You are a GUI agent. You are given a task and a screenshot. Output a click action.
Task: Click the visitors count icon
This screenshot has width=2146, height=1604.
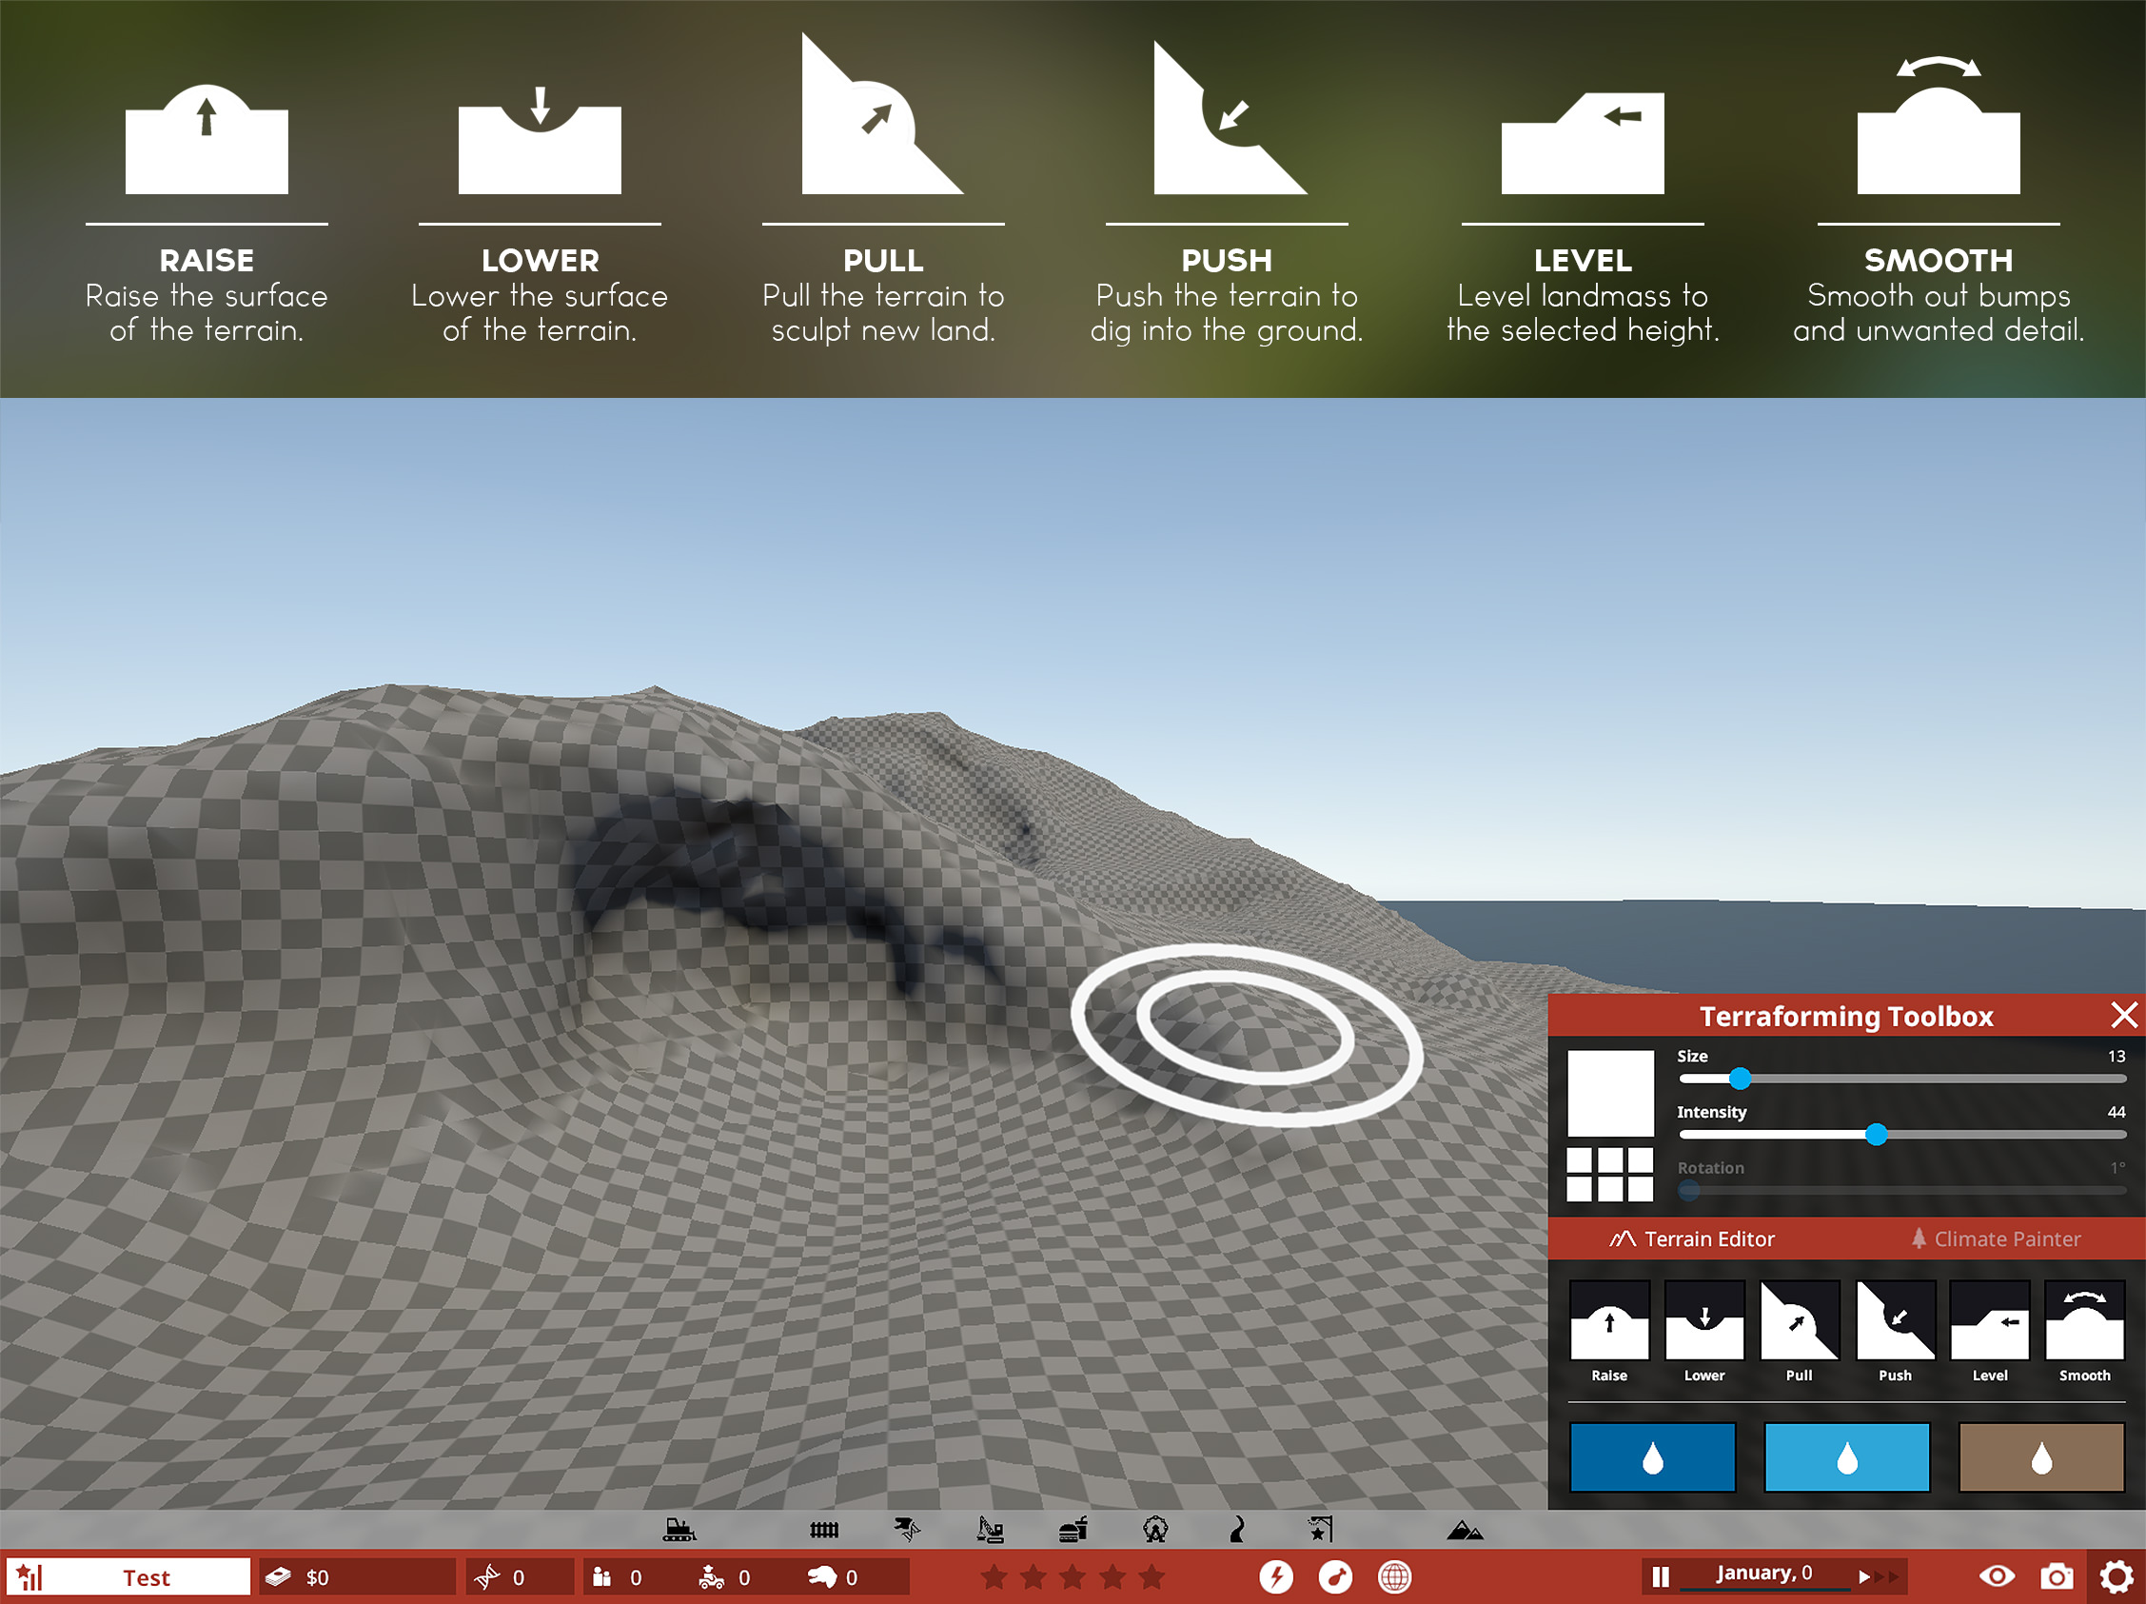click(601, 1576)
